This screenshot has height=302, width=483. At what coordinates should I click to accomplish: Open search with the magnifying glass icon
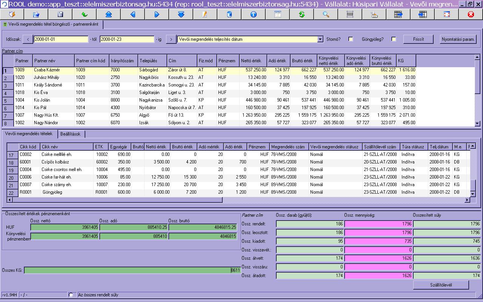click(x=326, y=14)
